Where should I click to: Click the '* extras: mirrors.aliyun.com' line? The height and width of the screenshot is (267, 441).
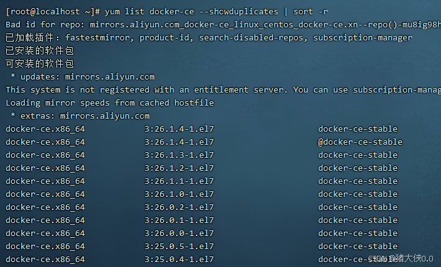pos(80,115)
